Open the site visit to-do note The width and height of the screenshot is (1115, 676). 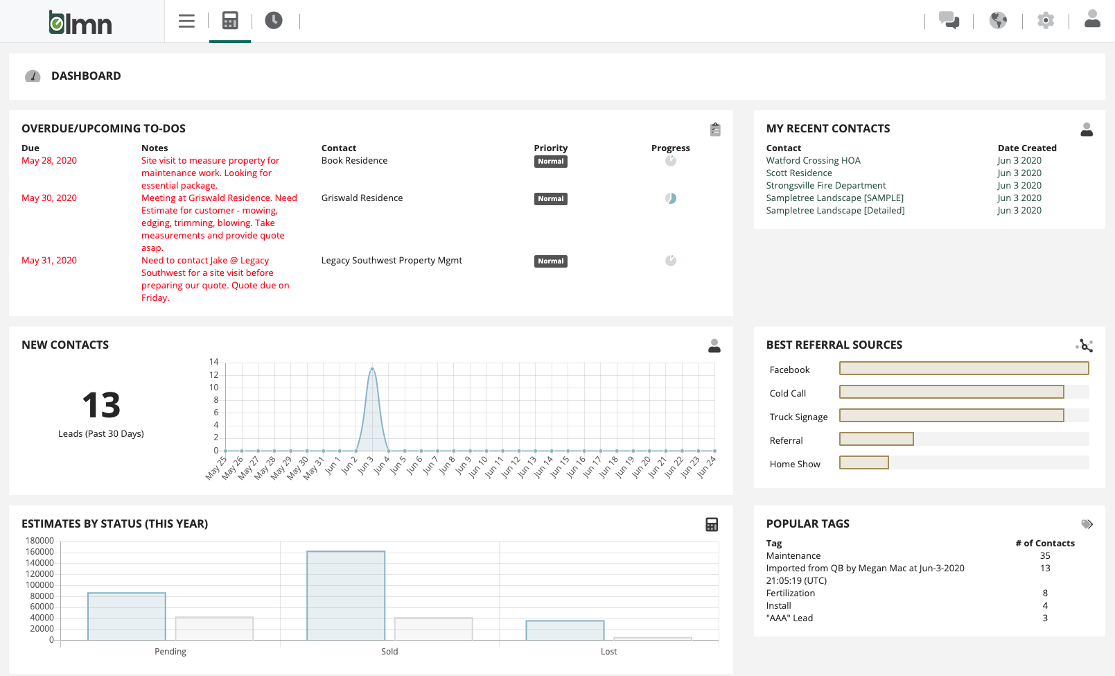click(x=211, y=173)
